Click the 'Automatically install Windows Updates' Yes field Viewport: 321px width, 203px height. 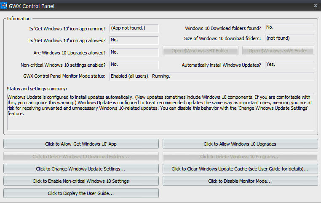tap(289, 65)
